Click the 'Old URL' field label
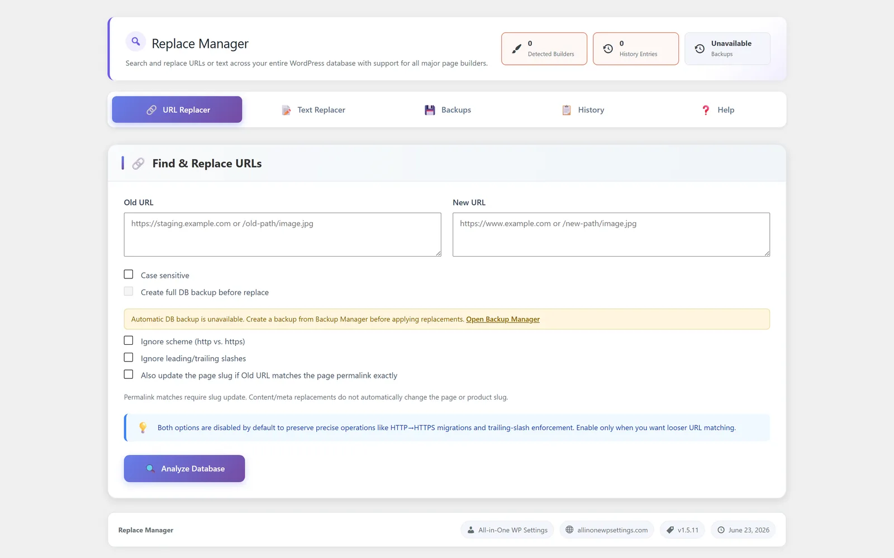 tap(139, 203)
